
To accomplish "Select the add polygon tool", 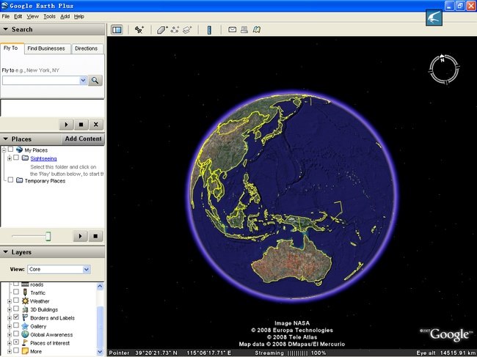I will pyautogui.click(x=162, y=30).
